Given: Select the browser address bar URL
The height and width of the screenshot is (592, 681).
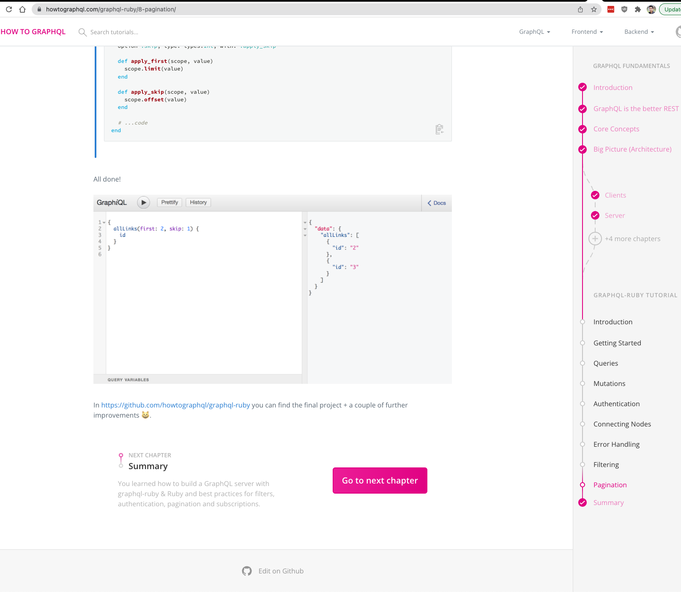Looking at the screenshot, I should click(x=111, y=9).
